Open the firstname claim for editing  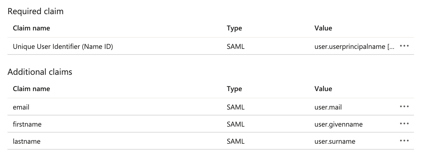pos(28,124)
